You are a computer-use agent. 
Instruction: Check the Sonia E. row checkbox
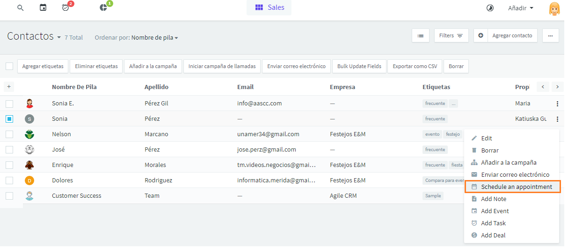tap(9, 104)
